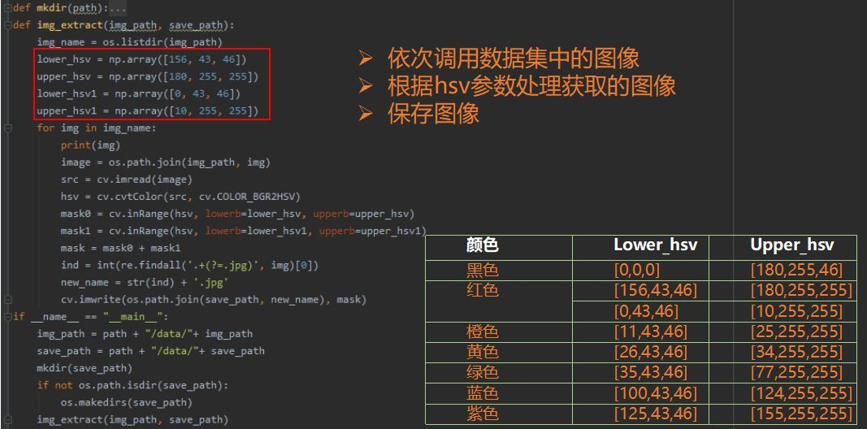Click the mask = mask0 + mask1 line

click(120, 249)
